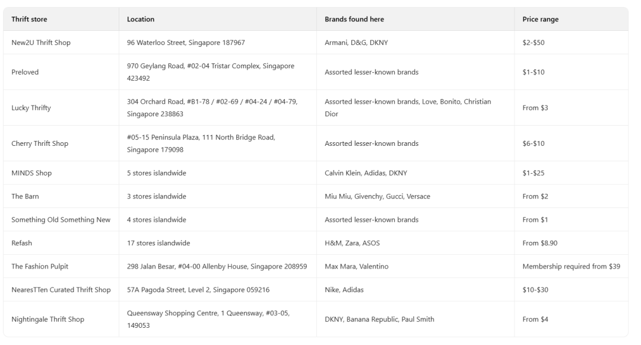Click the MINDS Shop row name
This screenshot has width=641, height=345.
pos(31,173)
